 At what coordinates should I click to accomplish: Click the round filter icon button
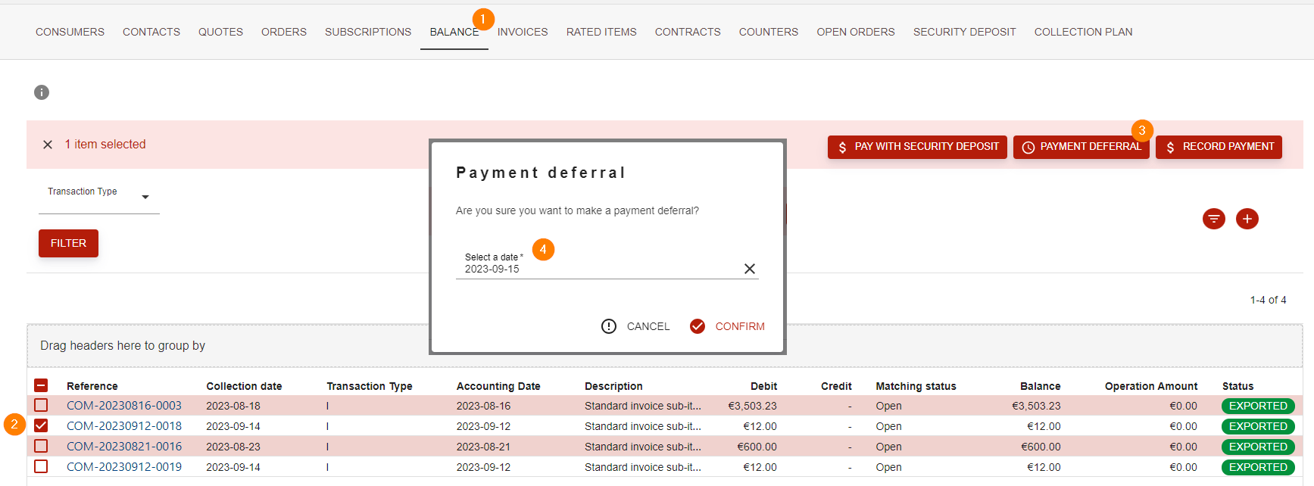[x=1214, y=219]
